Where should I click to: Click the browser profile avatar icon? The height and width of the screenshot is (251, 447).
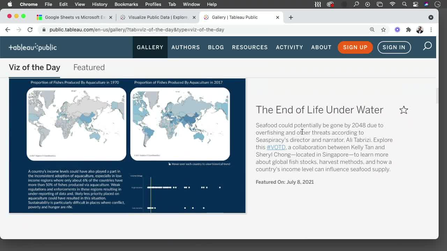419,30
